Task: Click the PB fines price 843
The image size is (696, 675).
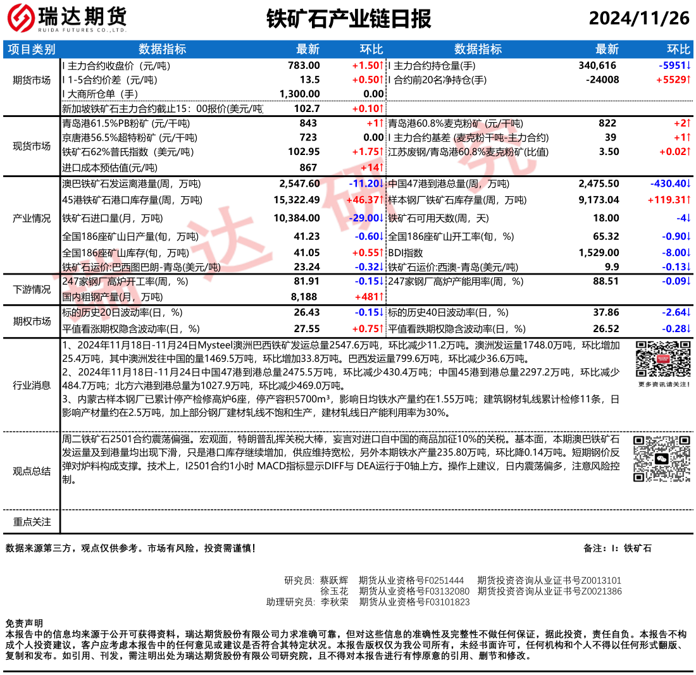Action: 308,123
